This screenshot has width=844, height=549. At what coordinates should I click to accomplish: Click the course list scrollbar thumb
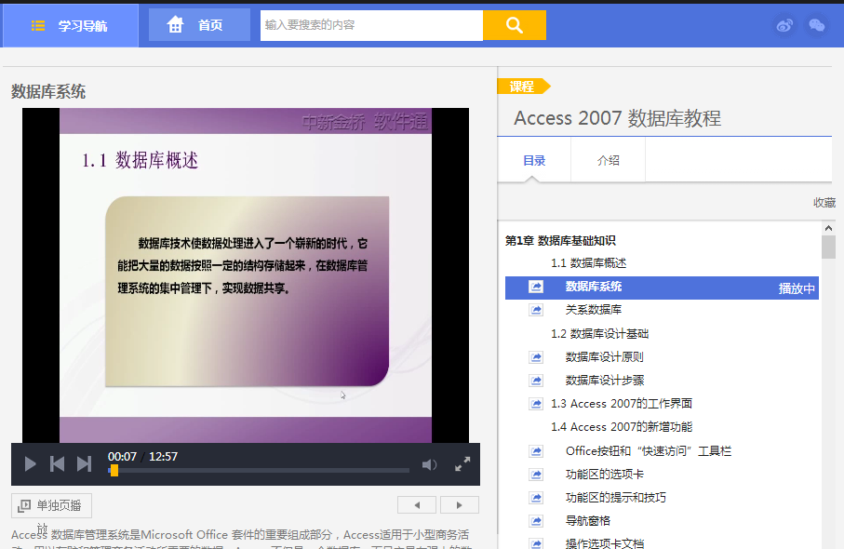[x=828, y=248]
